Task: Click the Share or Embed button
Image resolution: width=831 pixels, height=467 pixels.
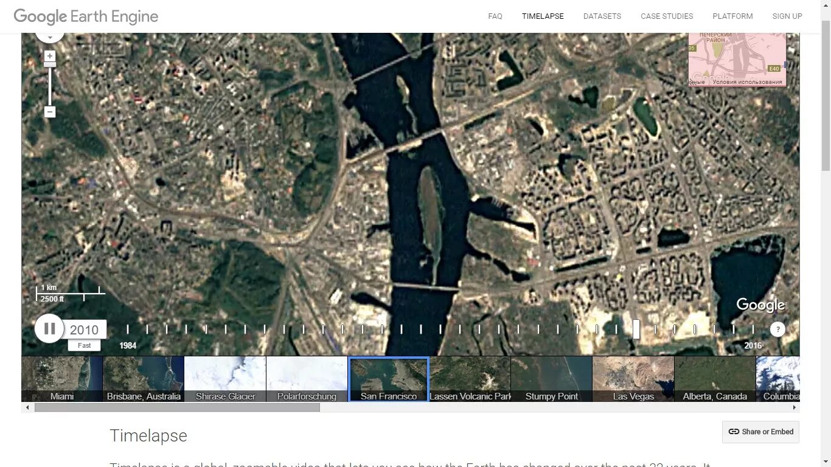Action: pyautogui.click(x=760, y=432)
